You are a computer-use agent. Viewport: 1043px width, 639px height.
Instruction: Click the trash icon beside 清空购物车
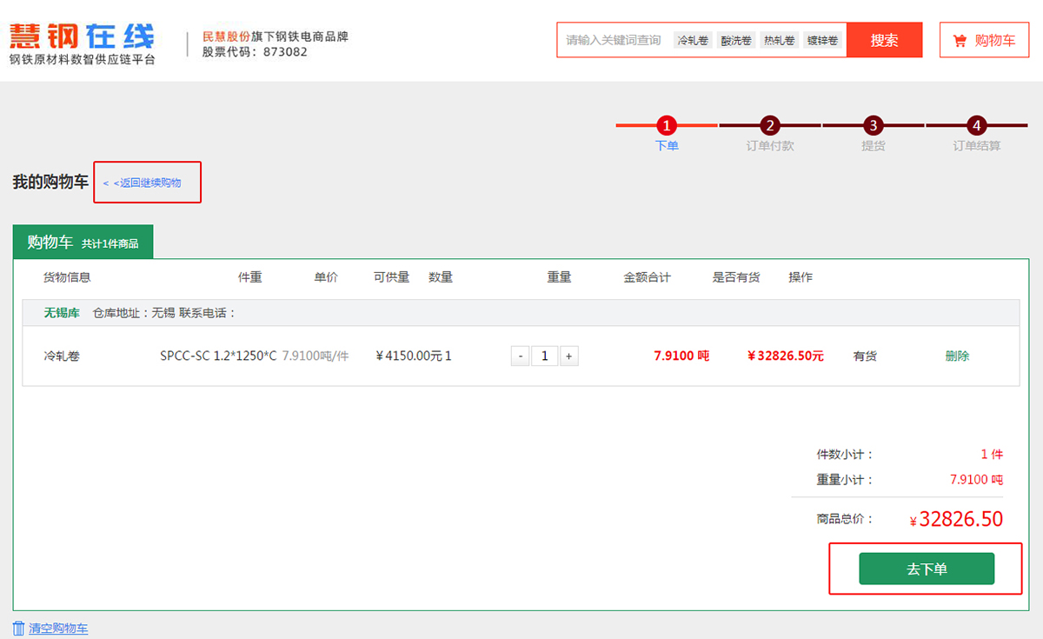pos(19,628)
